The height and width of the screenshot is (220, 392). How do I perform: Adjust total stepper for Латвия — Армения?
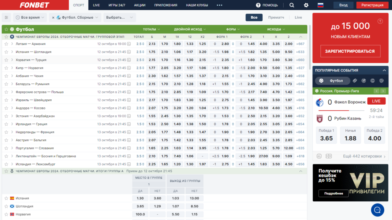143,44
